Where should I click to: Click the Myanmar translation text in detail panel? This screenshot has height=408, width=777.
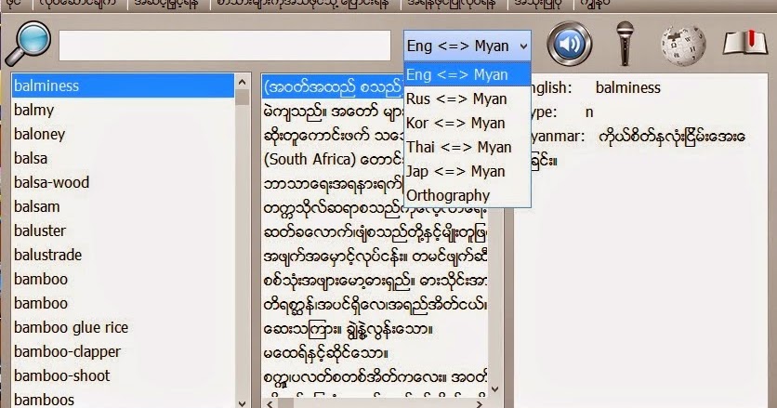coord(671,137)
